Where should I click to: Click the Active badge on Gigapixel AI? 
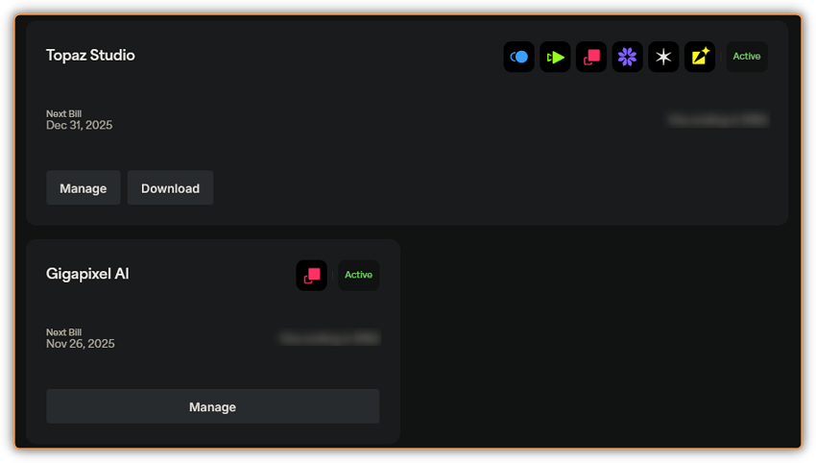359,275
